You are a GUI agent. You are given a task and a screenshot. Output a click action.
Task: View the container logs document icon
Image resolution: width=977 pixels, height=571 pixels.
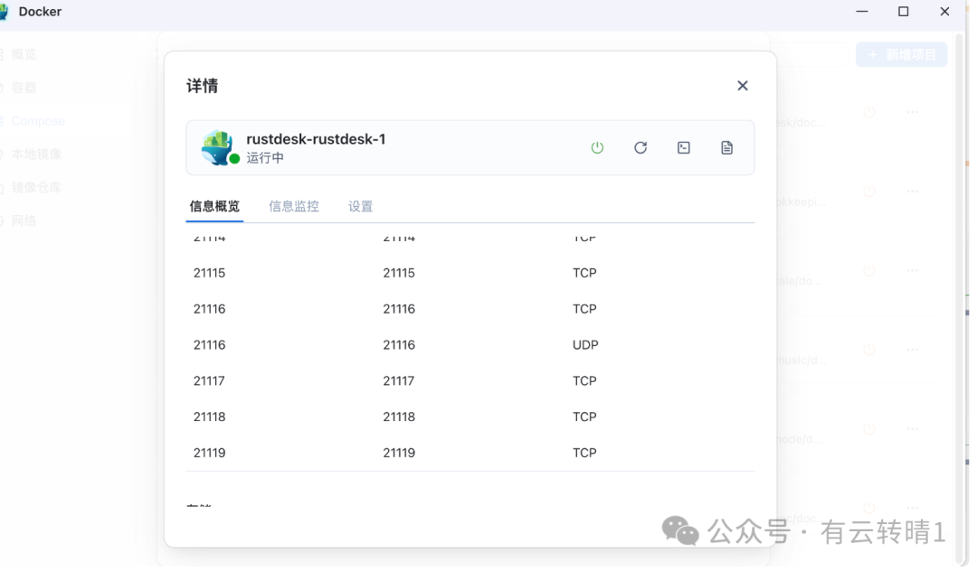[726, 147]
